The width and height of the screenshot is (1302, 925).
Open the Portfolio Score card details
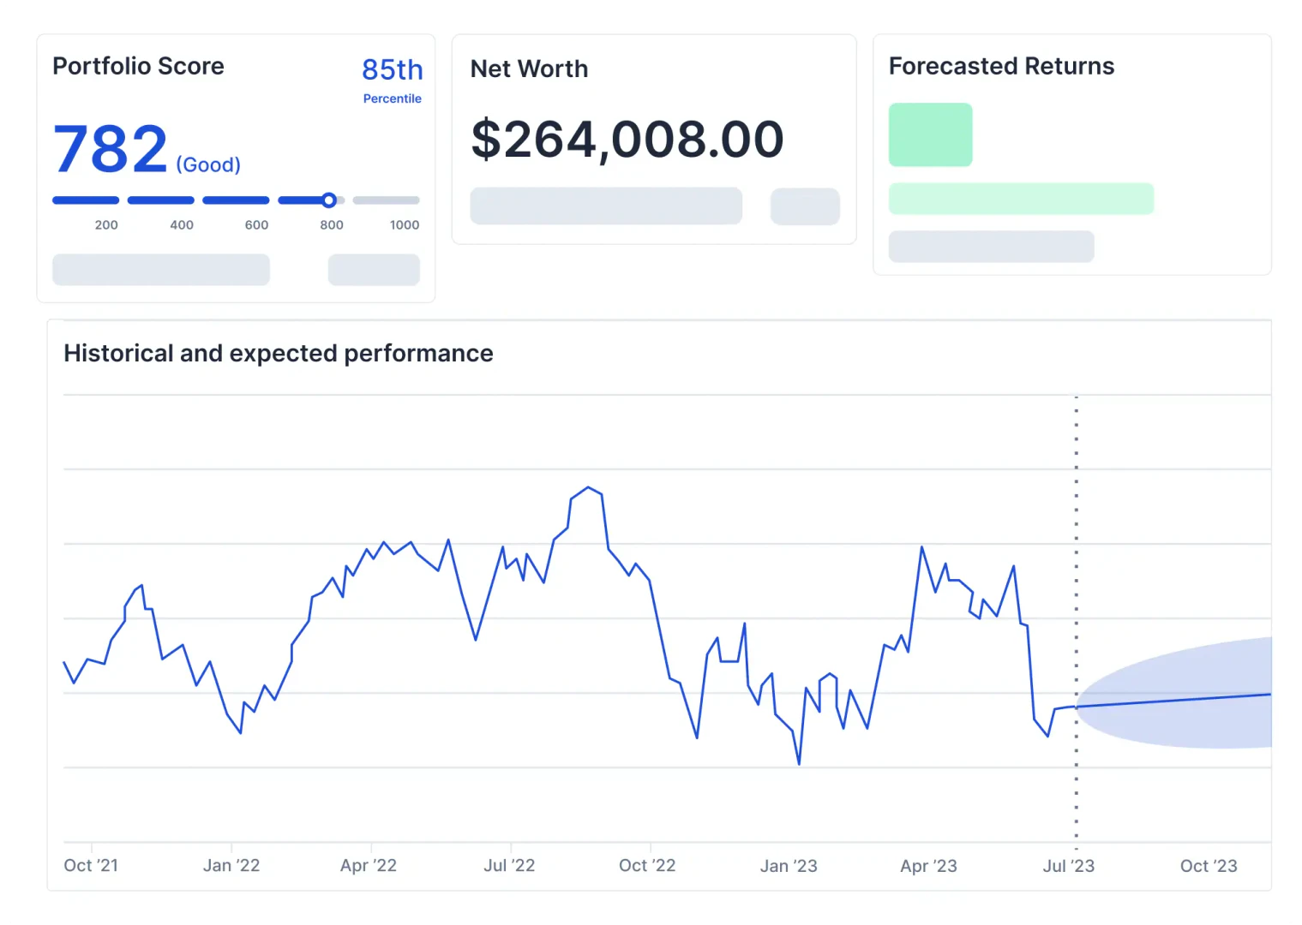coord(138,66)
